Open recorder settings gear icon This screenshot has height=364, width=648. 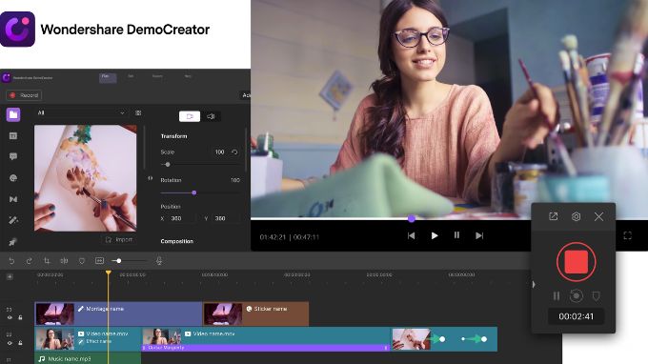[577, 216]
